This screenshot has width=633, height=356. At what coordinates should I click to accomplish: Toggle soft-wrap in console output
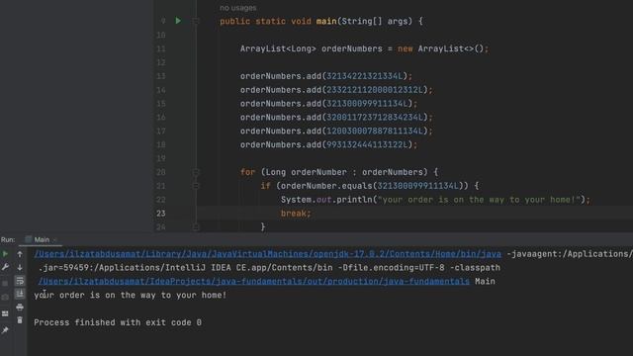pyautogui.click(x=20, y=281)
